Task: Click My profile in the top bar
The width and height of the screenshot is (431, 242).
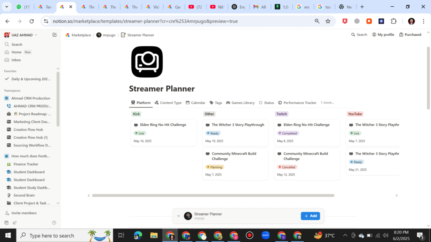Action: [x=383, y=34]
